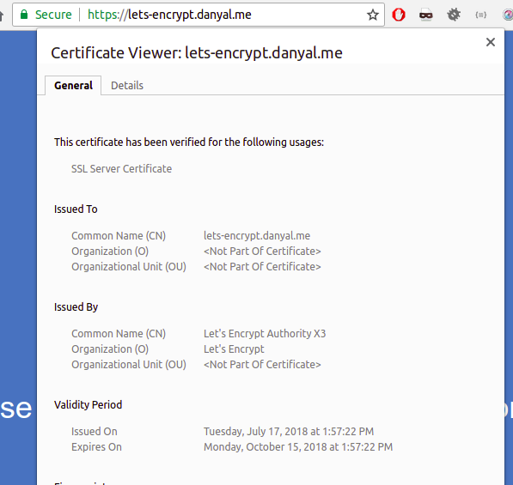Click the Issued By heading

point(76,307)
